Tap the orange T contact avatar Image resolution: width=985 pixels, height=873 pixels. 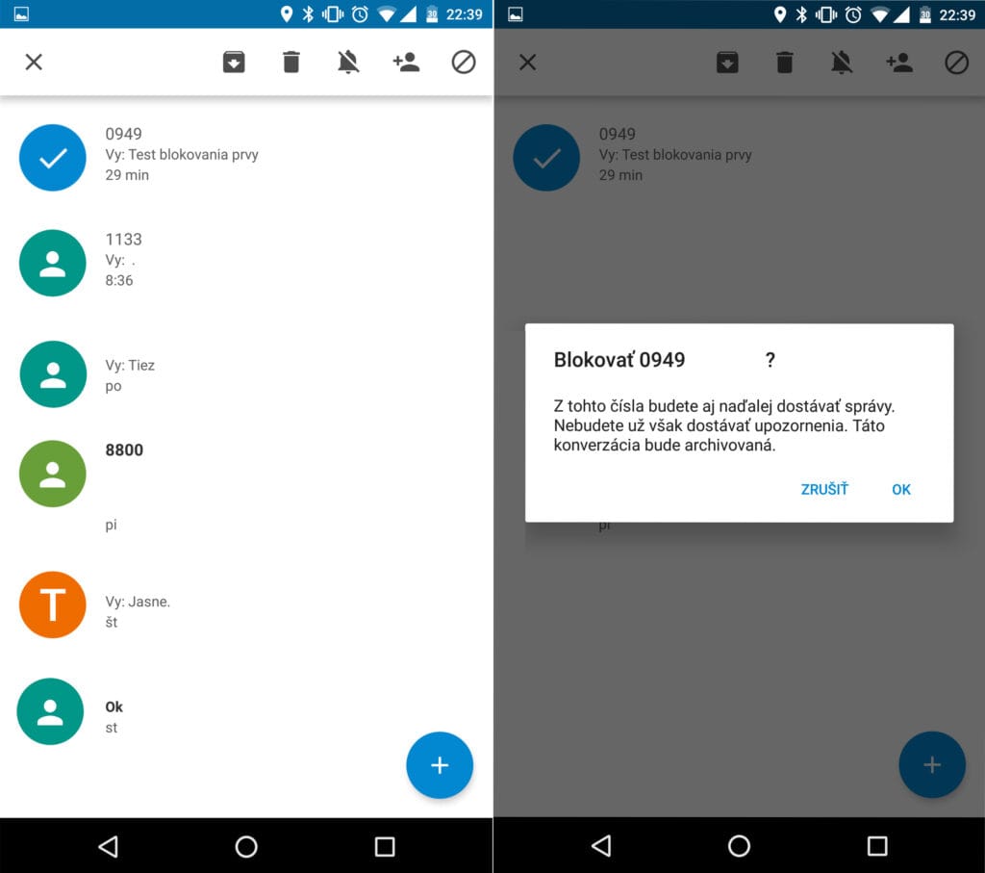pyautogui.click(x=53, y=604)
